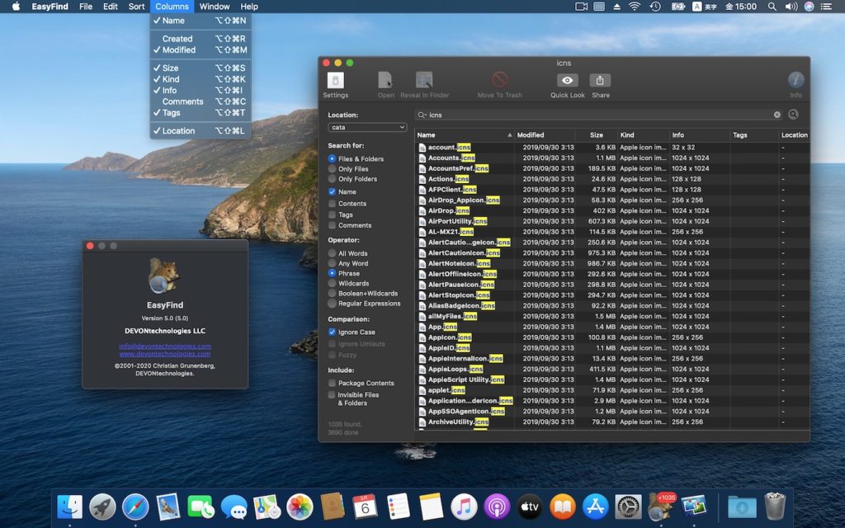Clear the search field with the X button

coord(777,115)
